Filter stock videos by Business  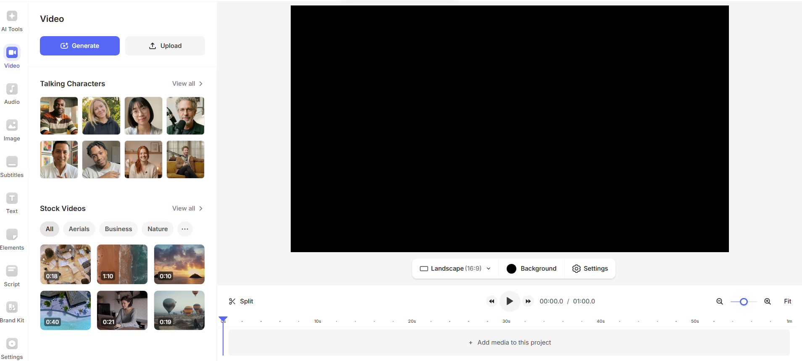(118, 229)
